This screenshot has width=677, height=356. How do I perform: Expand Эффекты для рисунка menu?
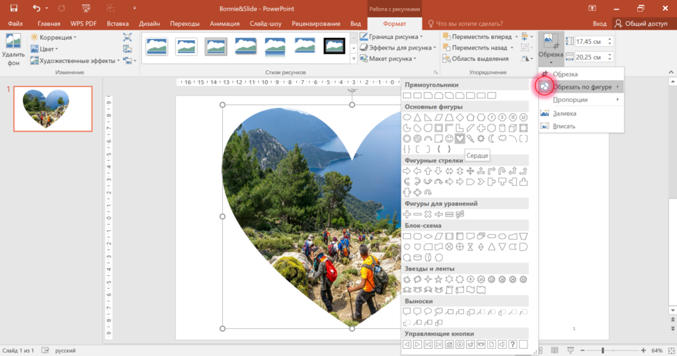coord(398,48)
